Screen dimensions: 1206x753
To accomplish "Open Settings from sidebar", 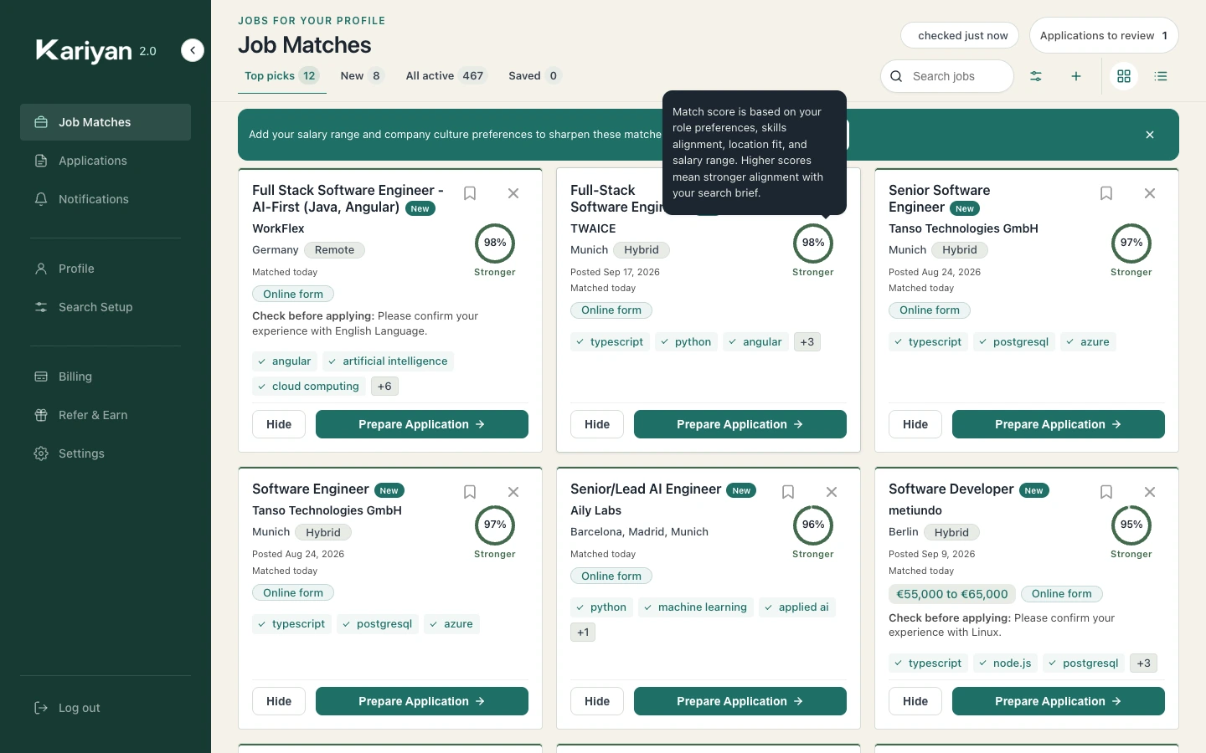I will (x=106, y=453).
